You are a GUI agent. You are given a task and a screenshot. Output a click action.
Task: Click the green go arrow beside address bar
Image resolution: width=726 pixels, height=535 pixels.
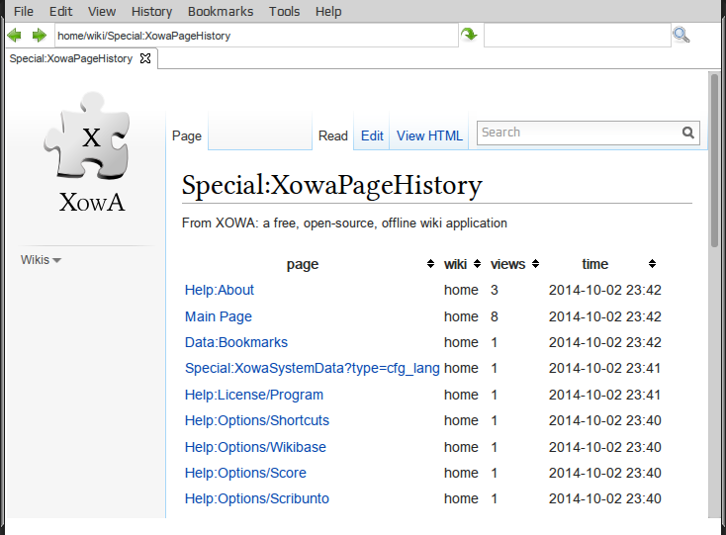point(469,35)
